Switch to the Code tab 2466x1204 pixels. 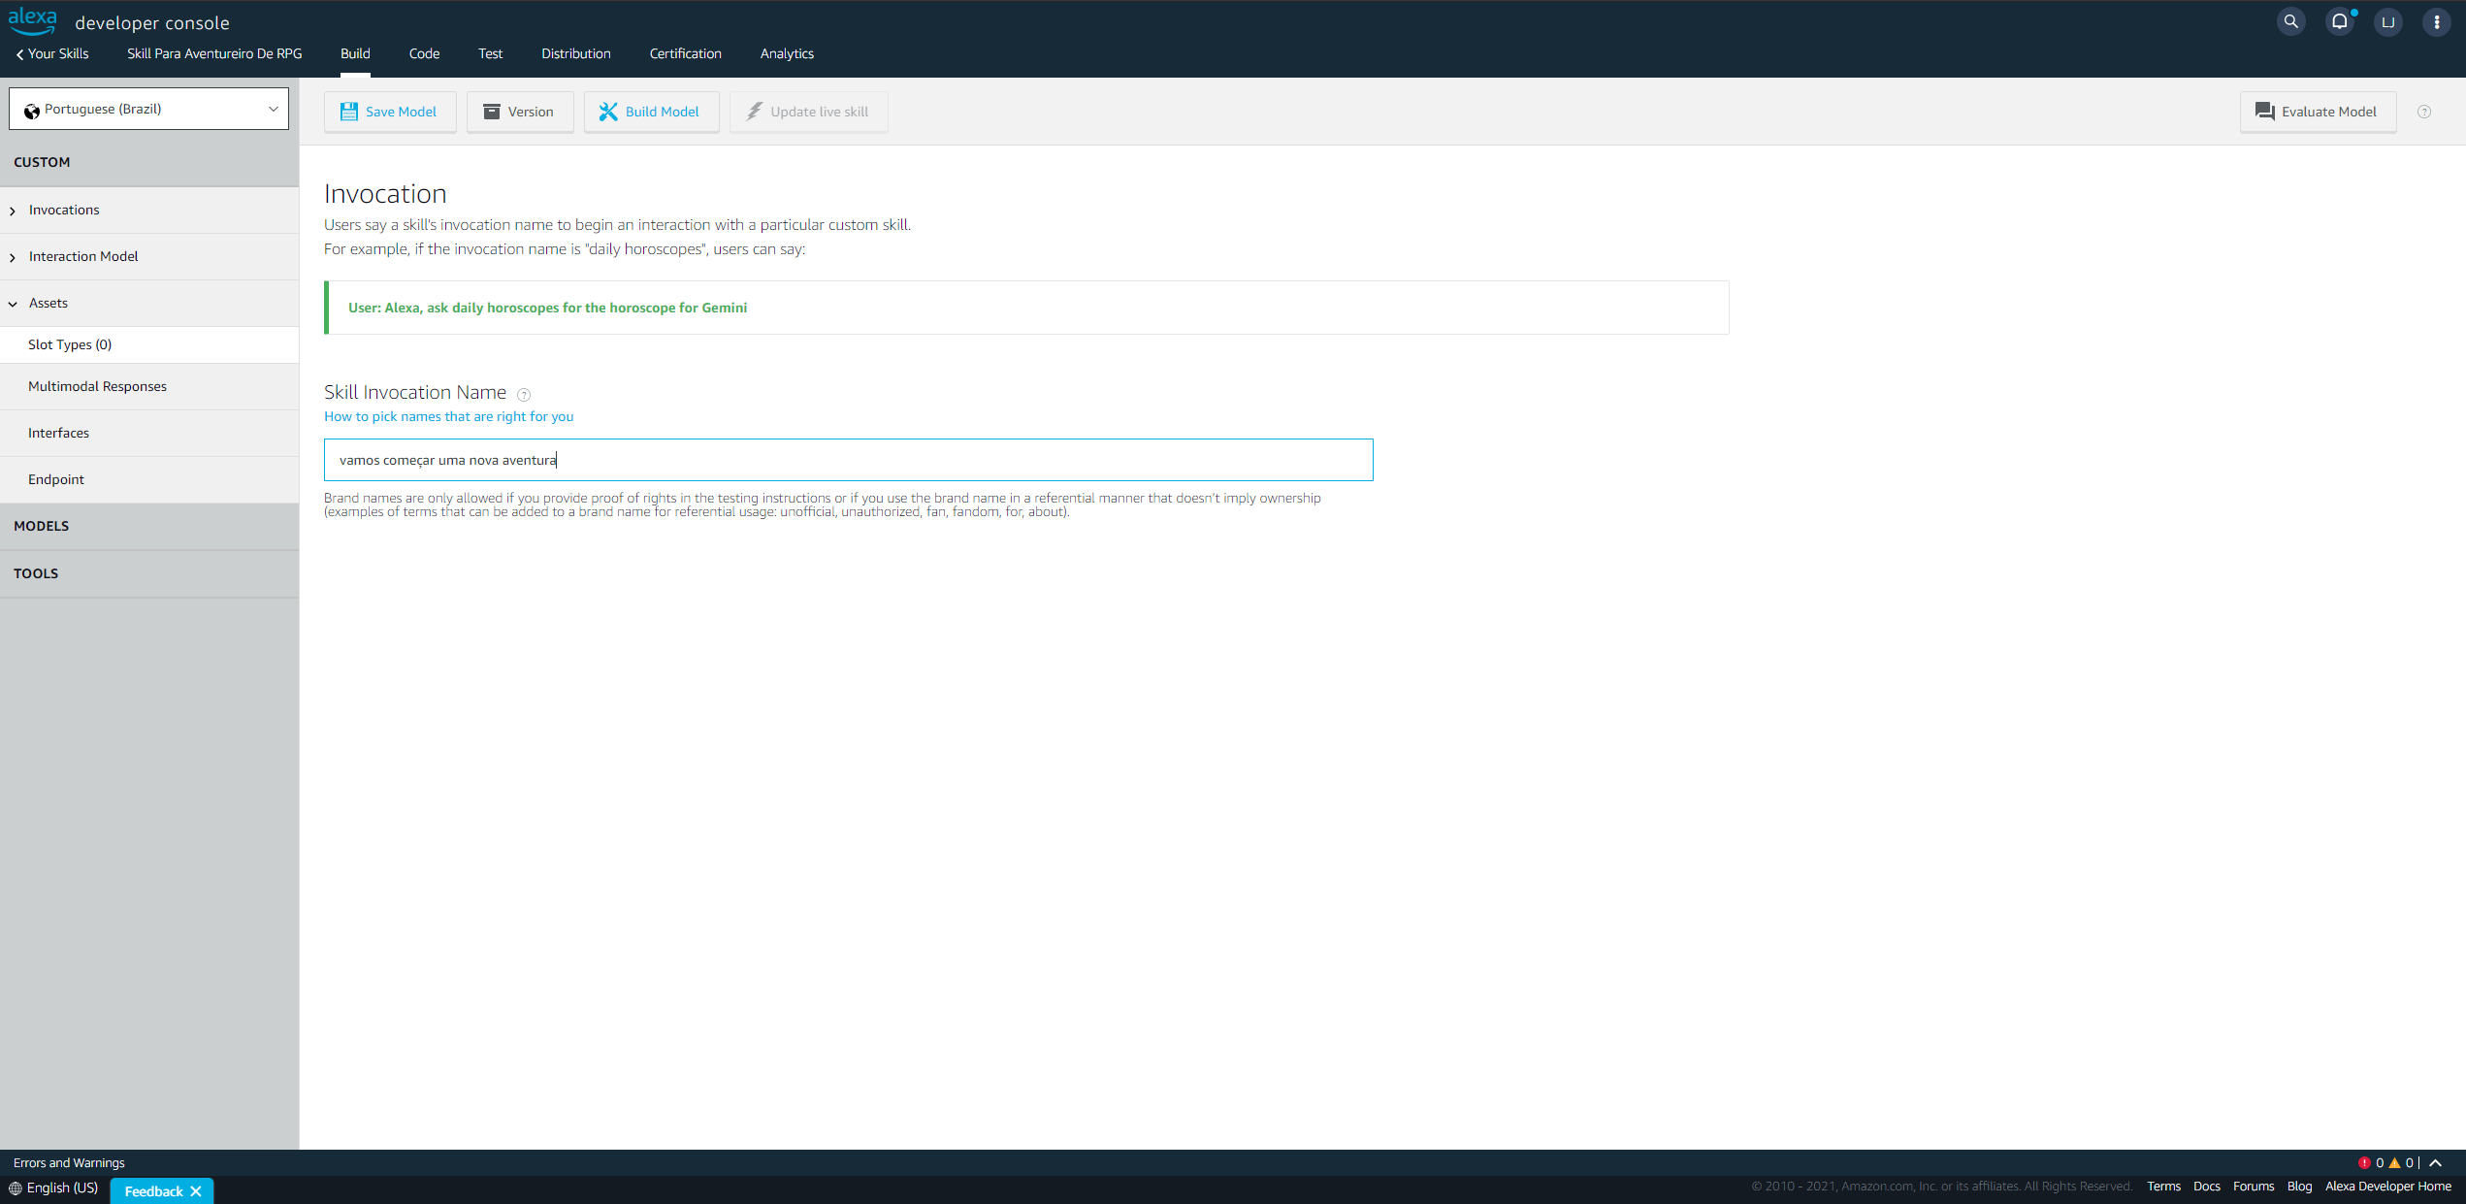pyautogui.click(x=424, y=53)
